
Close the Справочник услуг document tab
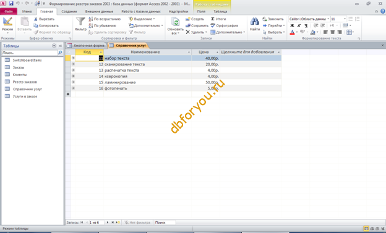(382, 46)
